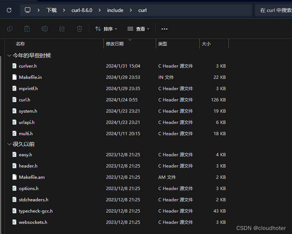Expand the chevron after include in breadcrumb
292x234 pixels.
131,10
